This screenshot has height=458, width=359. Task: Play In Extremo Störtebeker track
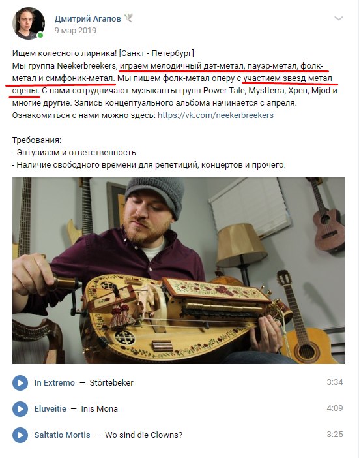[x=20, y=382]
